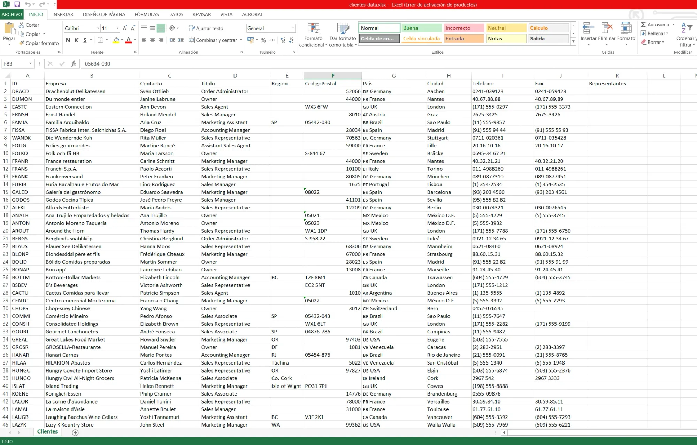The height and width of the screenshot is (445, 697).
Task: Apply percentage number format icon
Action: coord(263,40)
